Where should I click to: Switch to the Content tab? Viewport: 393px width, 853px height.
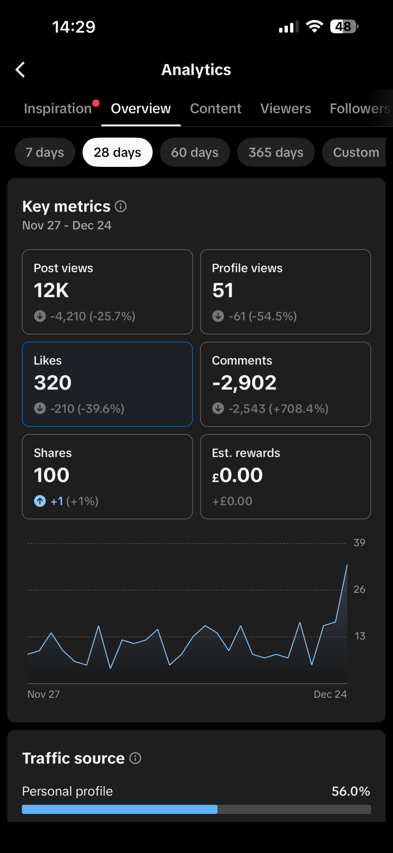click(x=216, y=109)
